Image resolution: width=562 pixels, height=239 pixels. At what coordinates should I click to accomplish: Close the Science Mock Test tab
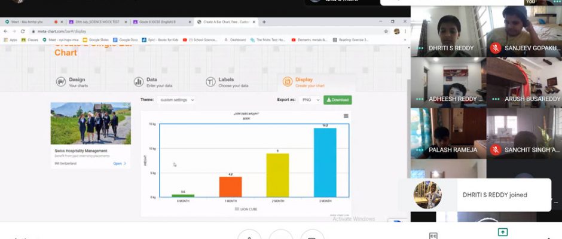[x=126, y=22]
